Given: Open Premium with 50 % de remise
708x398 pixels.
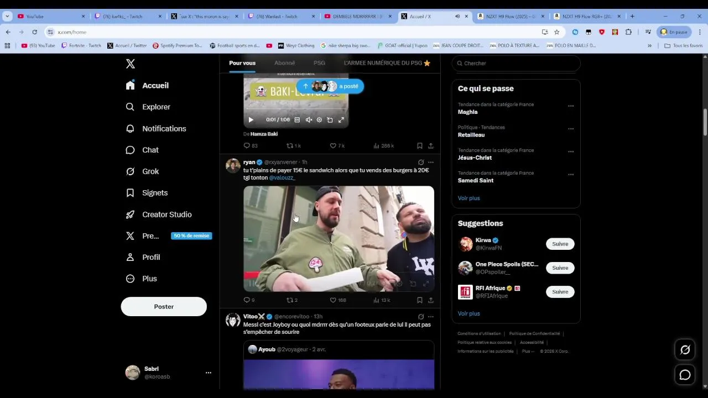Looking at the screenshot, I should point(168,235).
